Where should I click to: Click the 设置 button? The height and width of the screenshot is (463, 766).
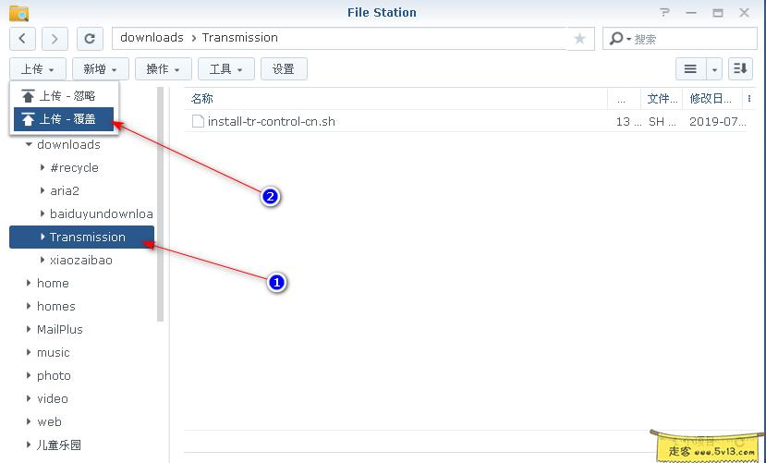coord(284,69)
